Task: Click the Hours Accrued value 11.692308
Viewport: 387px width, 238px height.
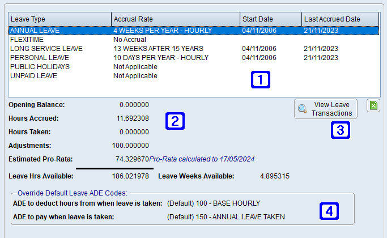Action: pos(133,118)
